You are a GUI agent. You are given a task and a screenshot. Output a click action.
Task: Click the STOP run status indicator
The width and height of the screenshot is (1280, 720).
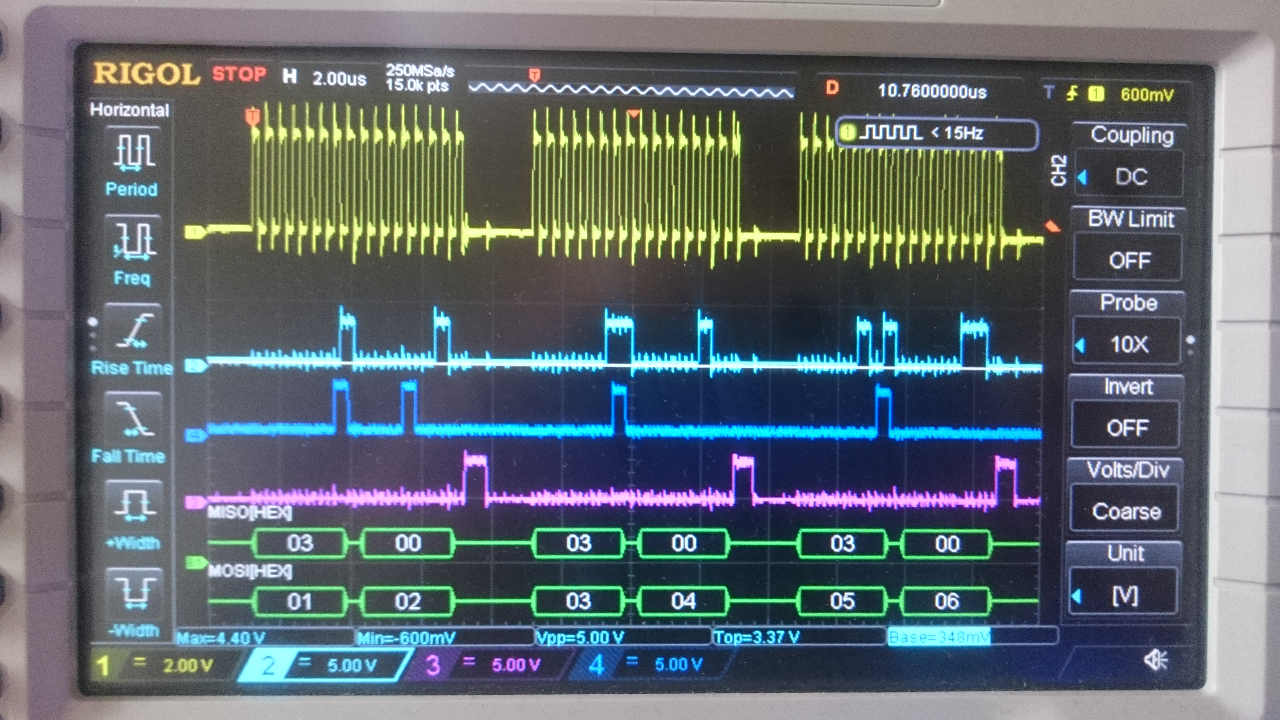tap(240, 74)
